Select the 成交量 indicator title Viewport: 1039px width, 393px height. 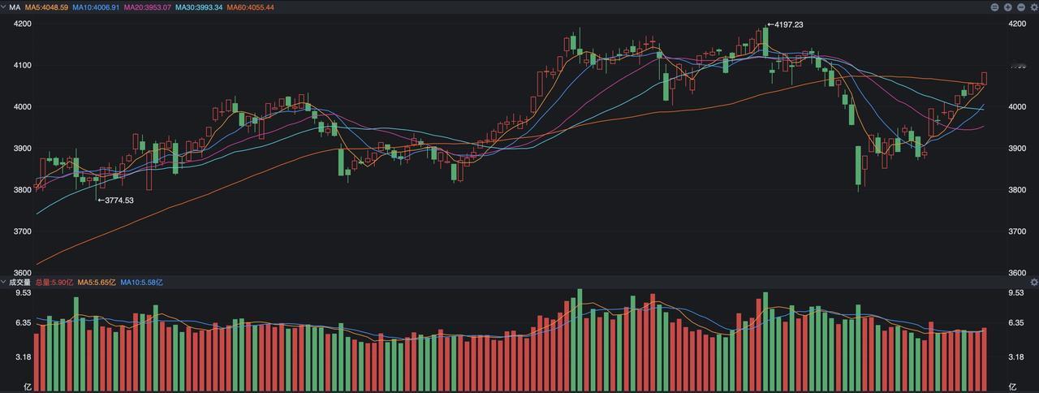(19, 282)
